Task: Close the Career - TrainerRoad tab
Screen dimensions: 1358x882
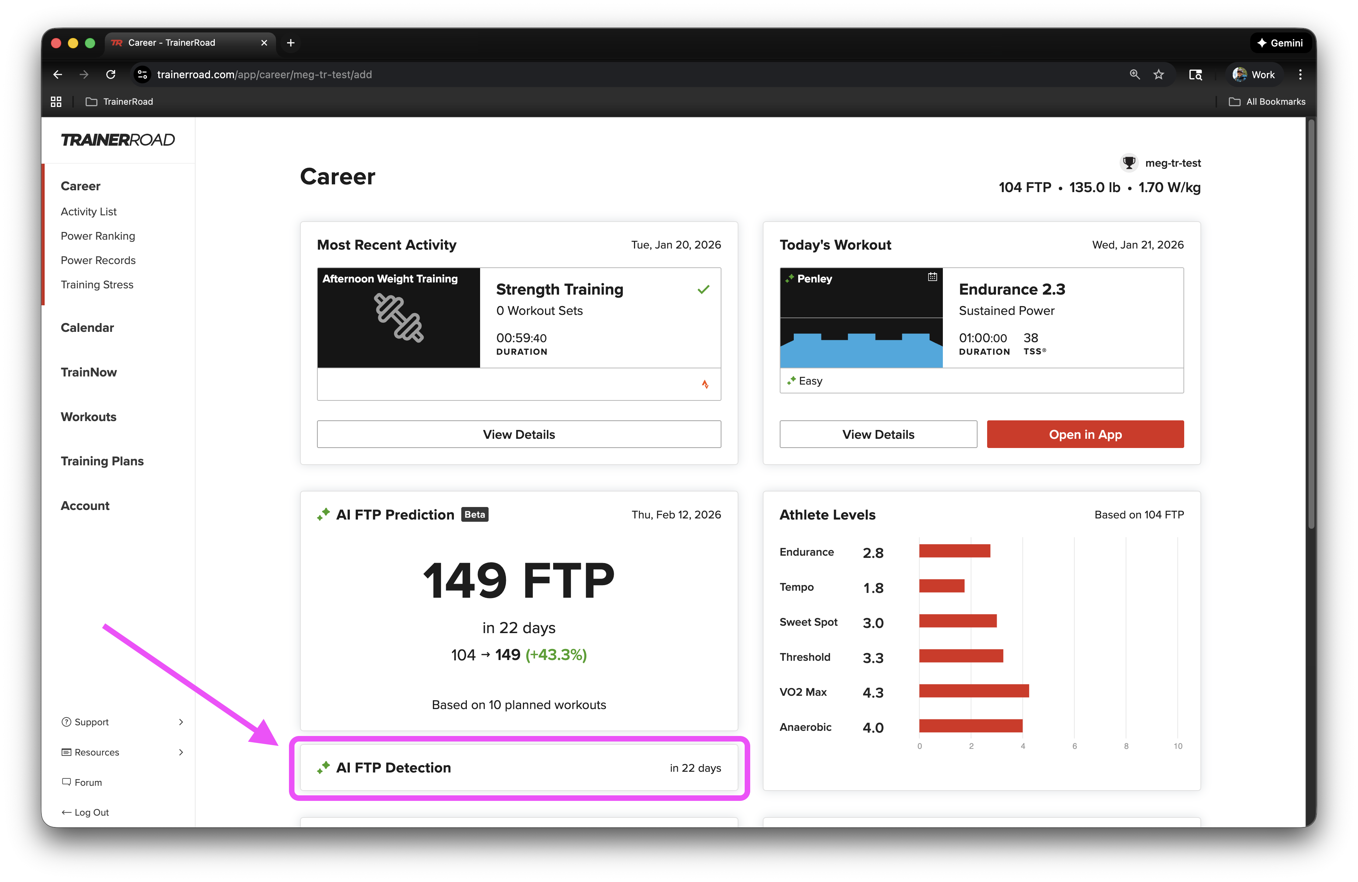Action: point(264,43)
